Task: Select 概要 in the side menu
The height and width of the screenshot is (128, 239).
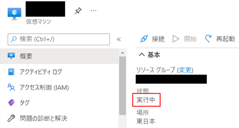Action: pyautogui.click(x=60, y=56)
